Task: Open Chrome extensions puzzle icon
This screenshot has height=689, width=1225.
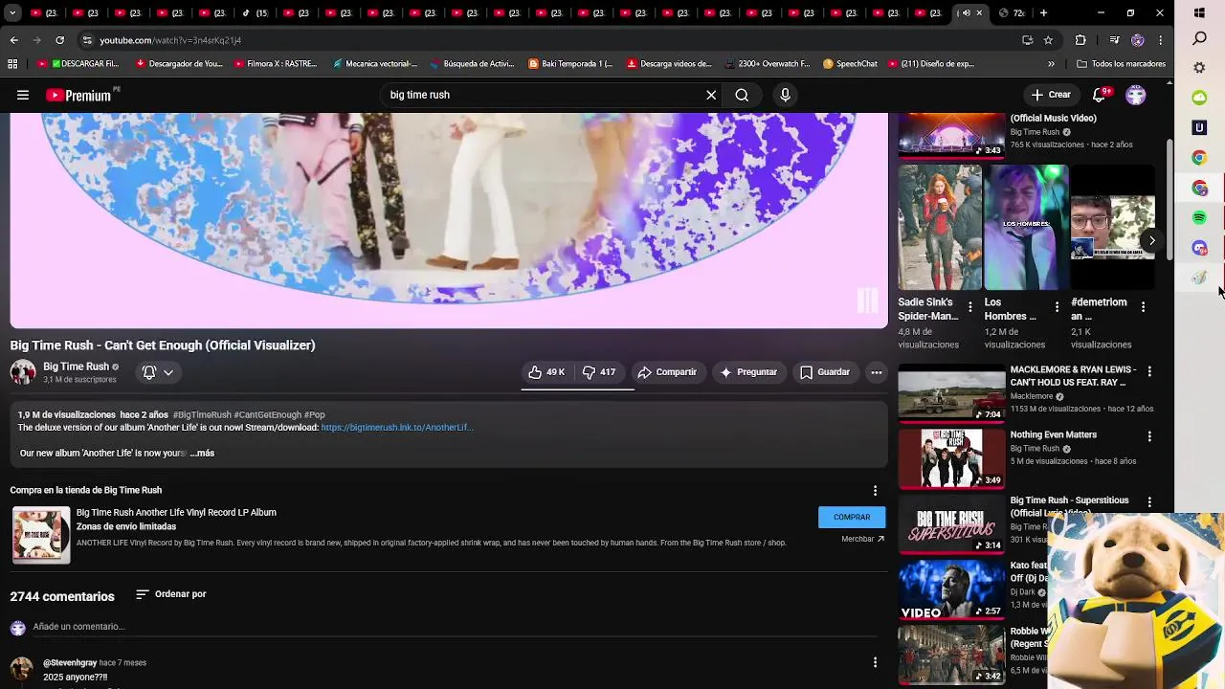Action: [1080, 40]
